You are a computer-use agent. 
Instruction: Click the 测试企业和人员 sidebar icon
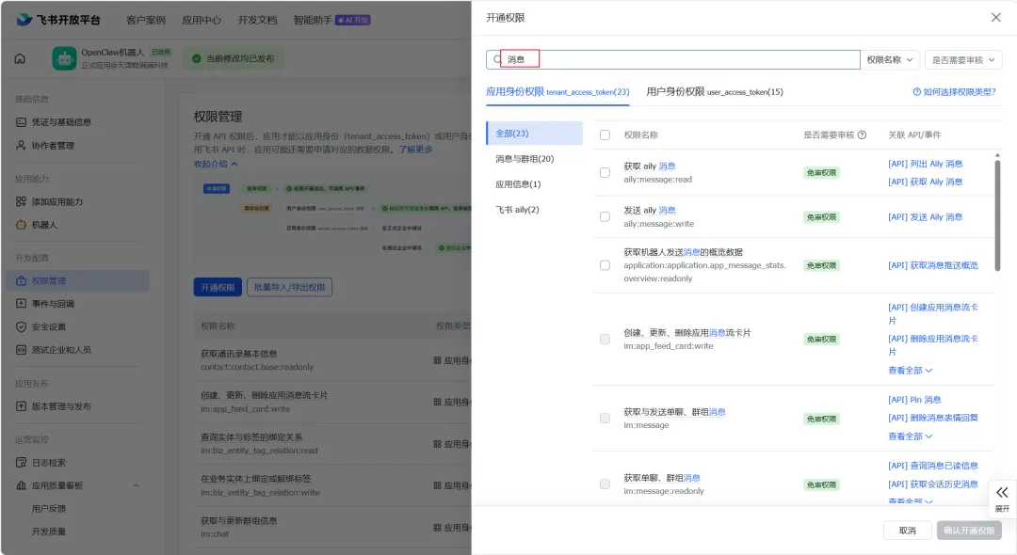pos(22,350)
